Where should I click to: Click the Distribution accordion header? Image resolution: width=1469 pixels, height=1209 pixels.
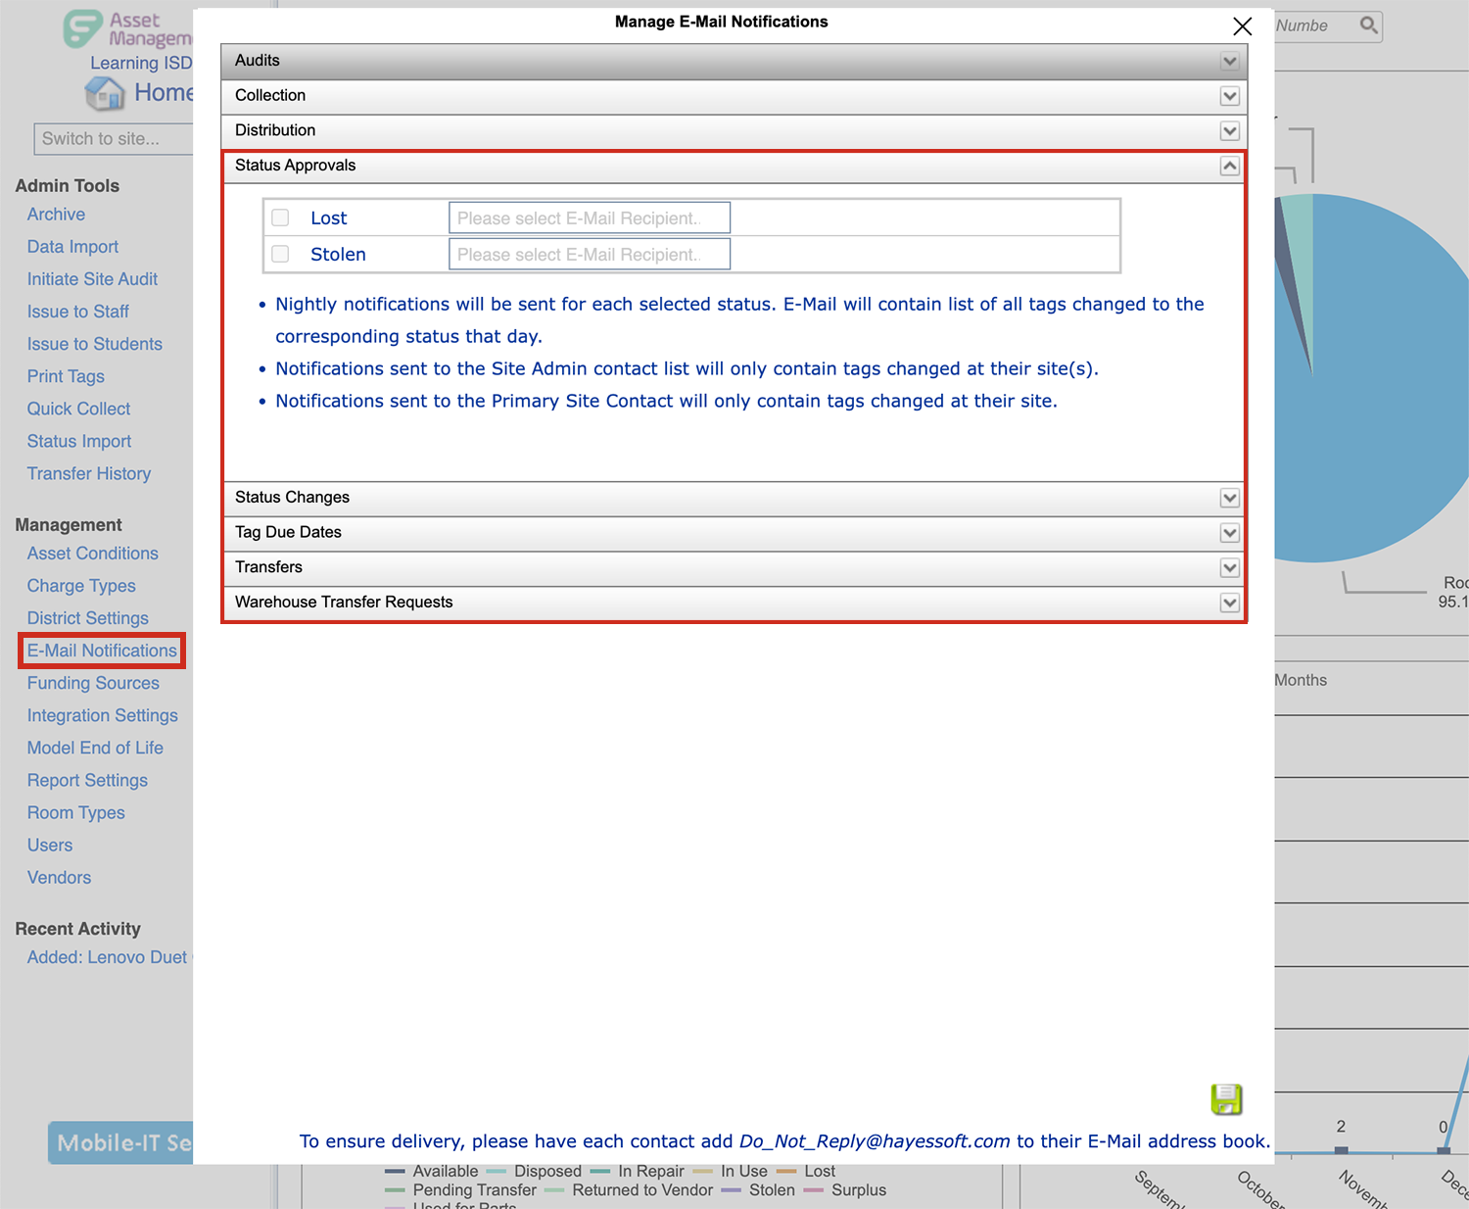(734, 130)
